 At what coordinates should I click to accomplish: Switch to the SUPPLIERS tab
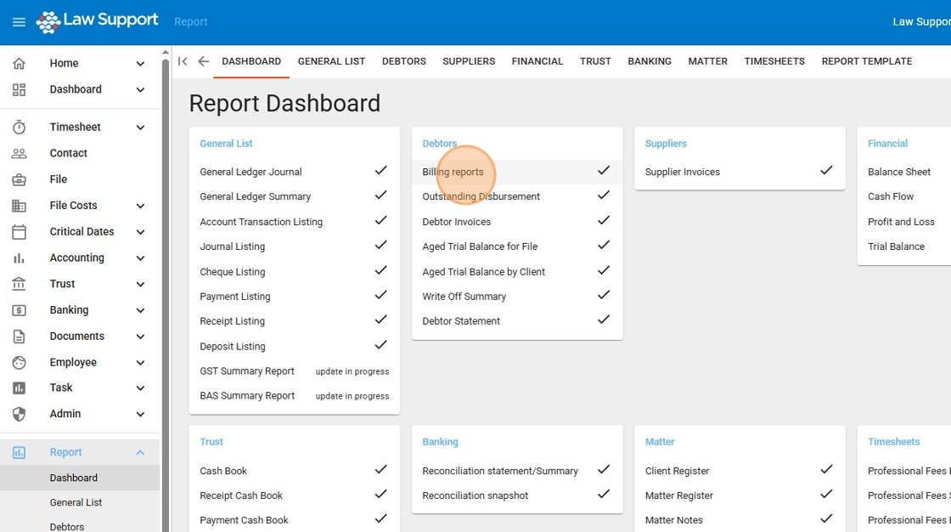(469, 61)
